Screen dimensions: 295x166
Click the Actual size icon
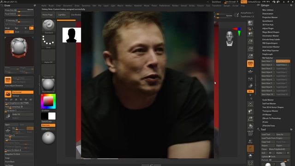click(250, 49)
